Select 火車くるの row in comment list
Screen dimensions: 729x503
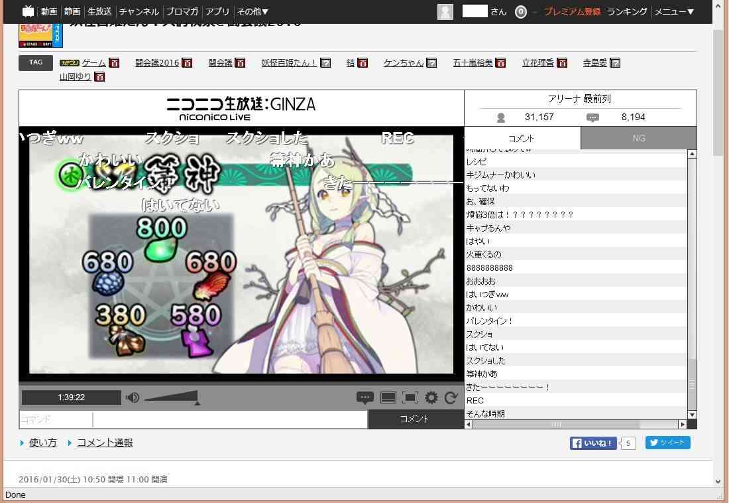(576, 255)
